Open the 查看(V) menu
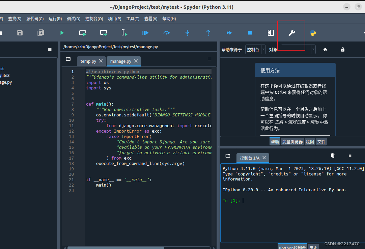The image size is (365, 249). 151,19
